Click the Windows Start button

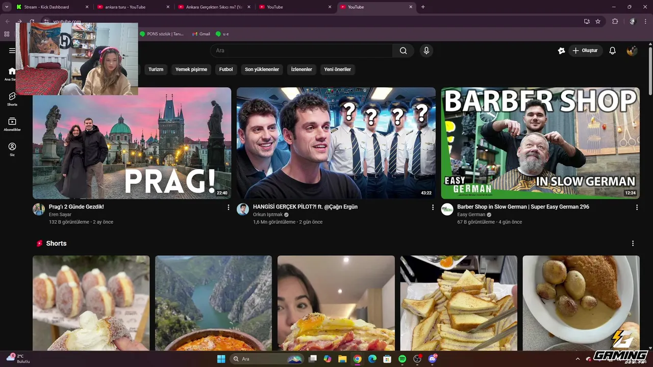coord(221,359)
